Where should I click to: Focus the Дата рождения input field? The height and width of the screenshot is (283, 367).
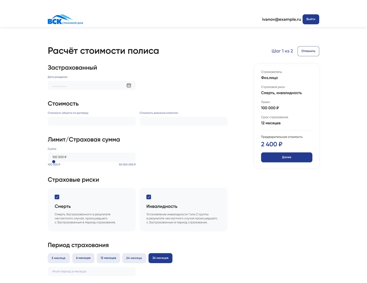pos(91,85)
